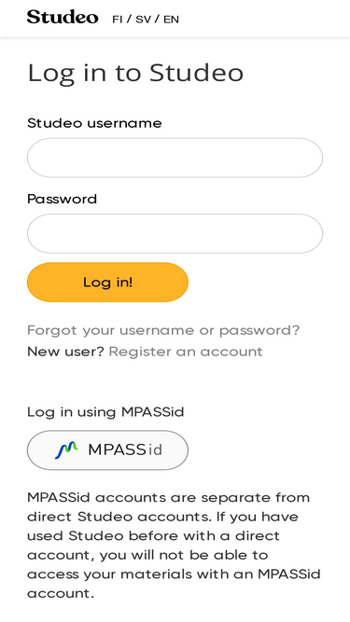
Task: Open Forgot your username or password link
Action: [163, 330]
